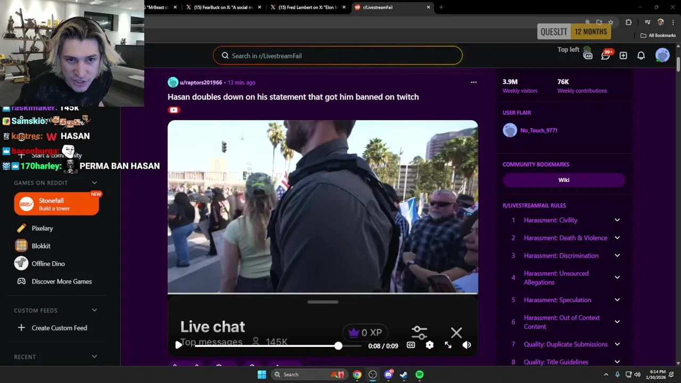The image size is (681, 383).
Task: Open post options three-dot menu
Action: 474,82
